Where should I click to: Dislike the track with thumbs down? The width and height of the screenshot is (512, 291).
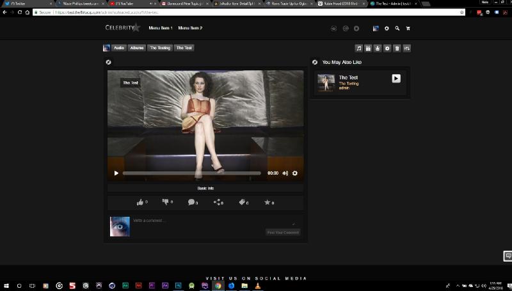[165, 202]
